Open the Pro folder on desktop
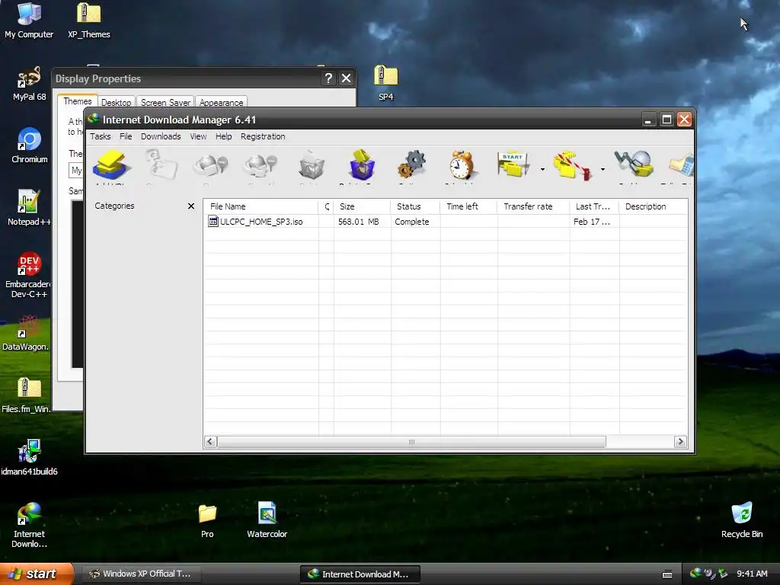This screenshot has width=780, height=585. click(207, 521)
